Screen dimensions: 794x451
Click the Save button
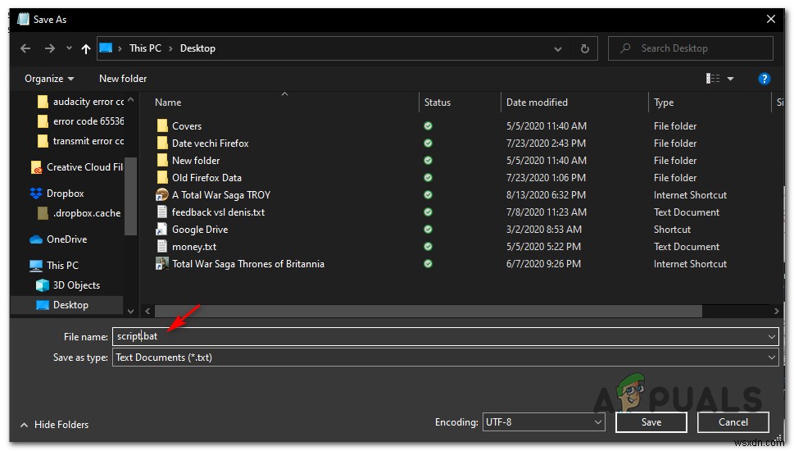[651, 422]
